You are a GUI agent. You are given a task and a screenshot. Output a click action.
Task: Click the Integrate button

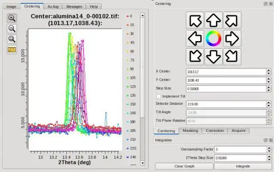243,166
